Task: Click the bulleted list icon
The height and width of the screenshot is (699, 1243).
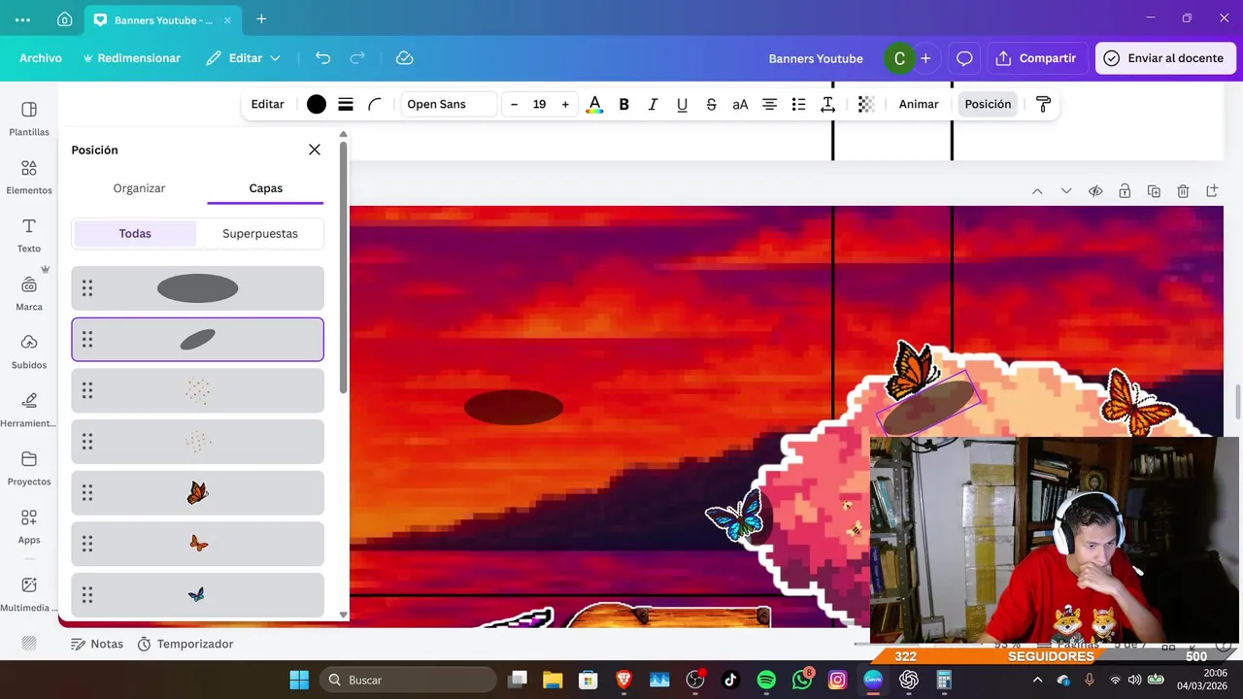Action: (x=798, y=104)
